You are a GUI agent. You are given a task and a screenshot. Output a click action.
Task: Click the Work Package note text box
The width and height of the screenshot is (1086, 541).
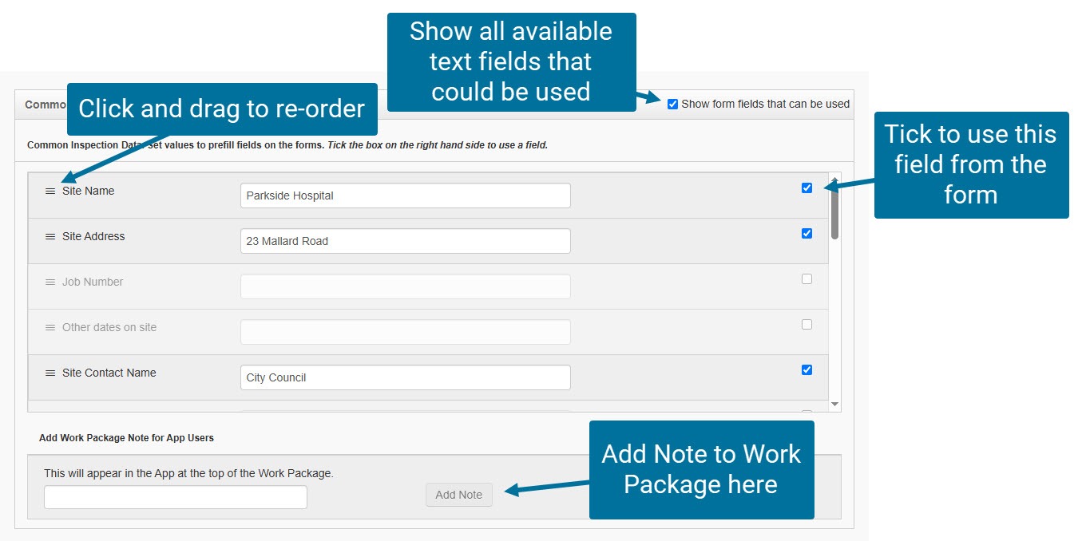pos(176,497)
